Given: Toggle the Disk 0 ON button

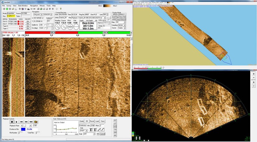Looking at the screenshot, I should click(28, 21).
